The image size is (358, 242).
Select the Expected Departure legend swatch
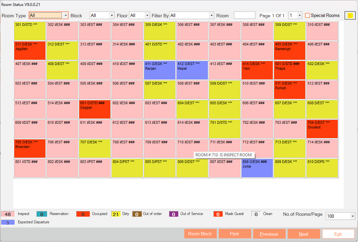[x=8, y=222]
